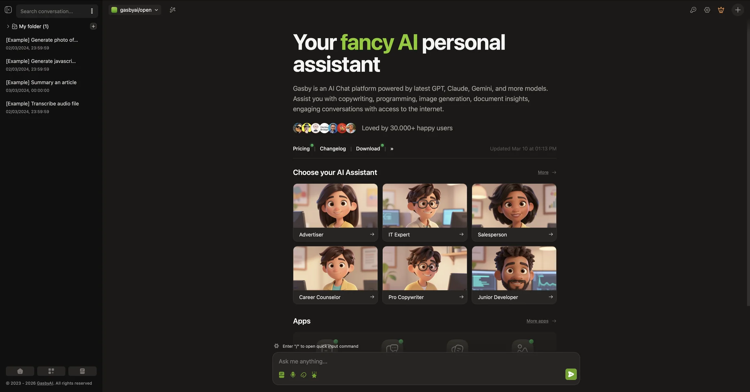Send the message with the green arrow button

point(571,374)
